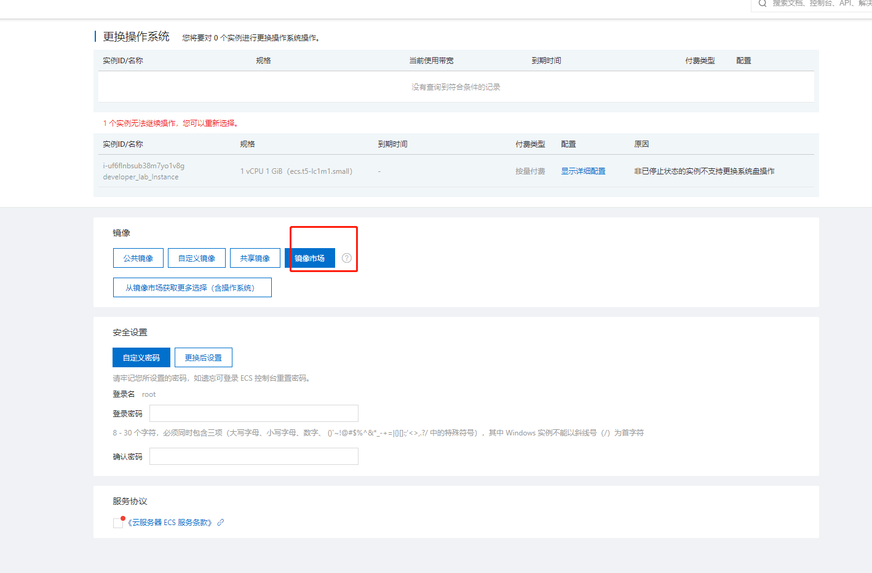Viewport: 872px width, 573px height.
Task: Click the 原因 column header
Action: pyautogui.click(x=641, y=144)
